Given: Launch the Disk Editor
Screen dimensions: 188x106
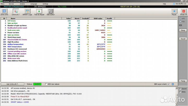Looking at the screenshot, I should (x=50, y=12).
